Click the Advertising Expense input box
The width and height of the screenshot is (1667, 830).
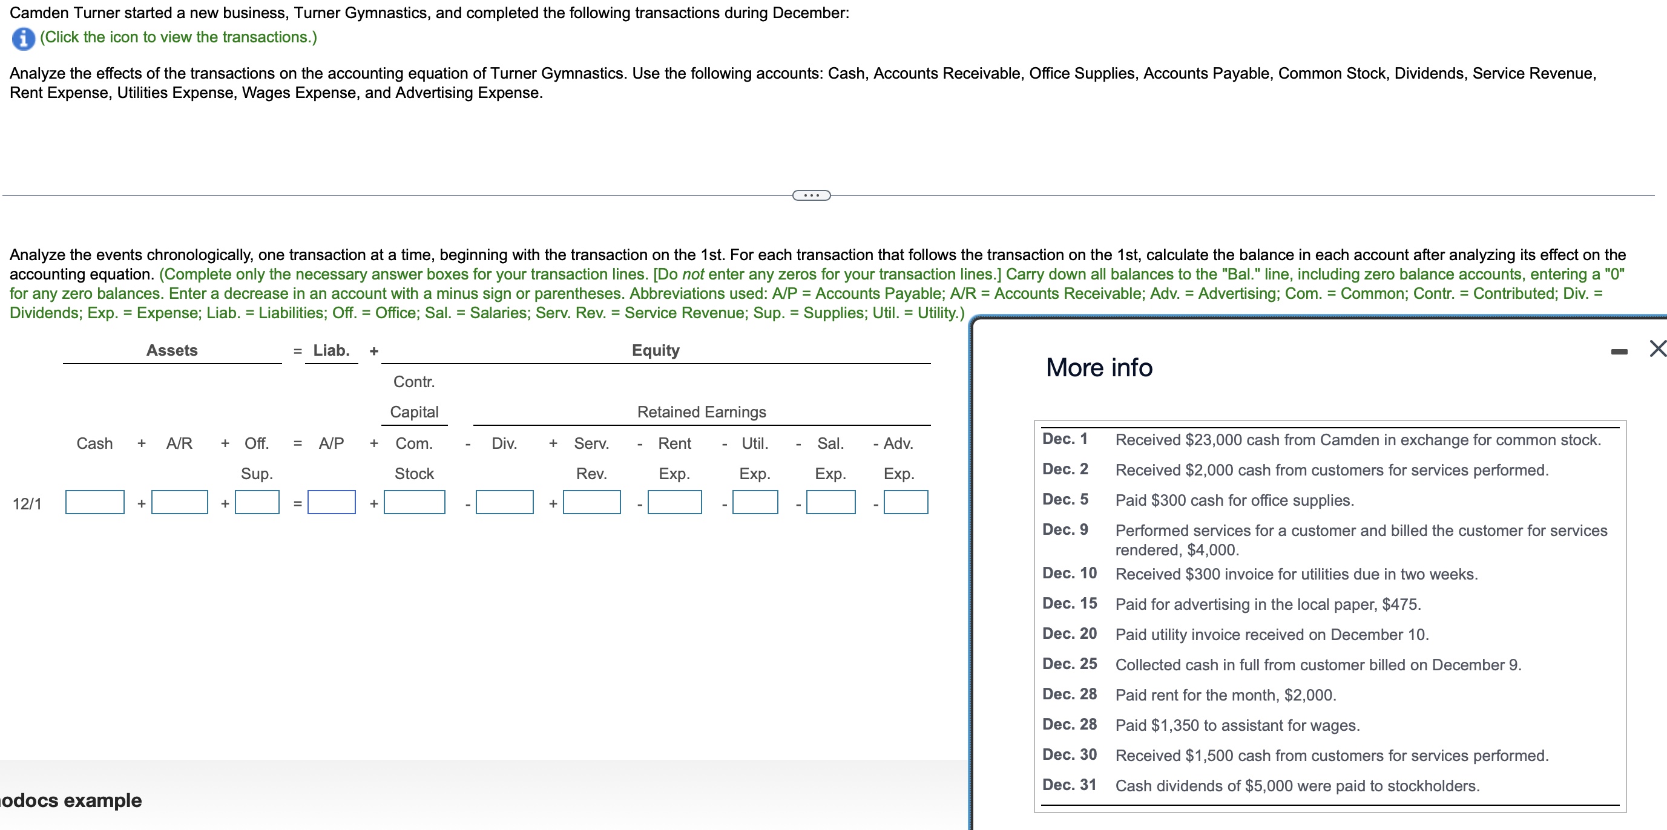coord(906,502)
